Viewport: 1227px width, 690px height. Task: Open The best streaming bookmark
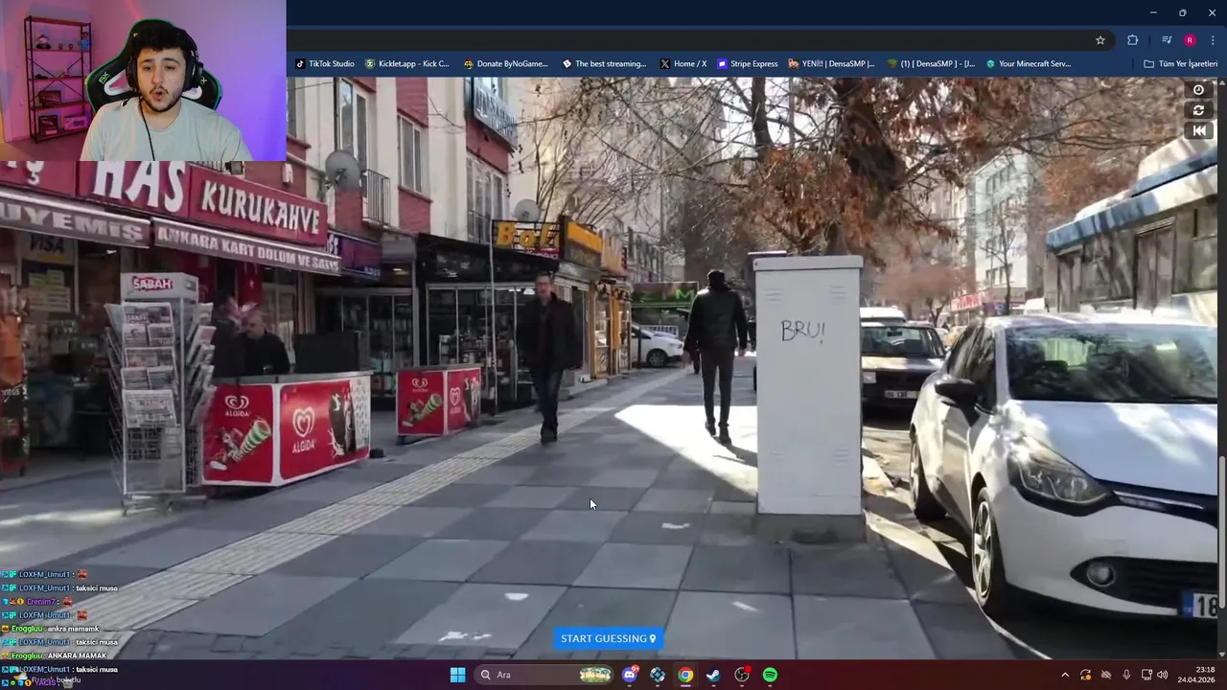pos(603,64)
